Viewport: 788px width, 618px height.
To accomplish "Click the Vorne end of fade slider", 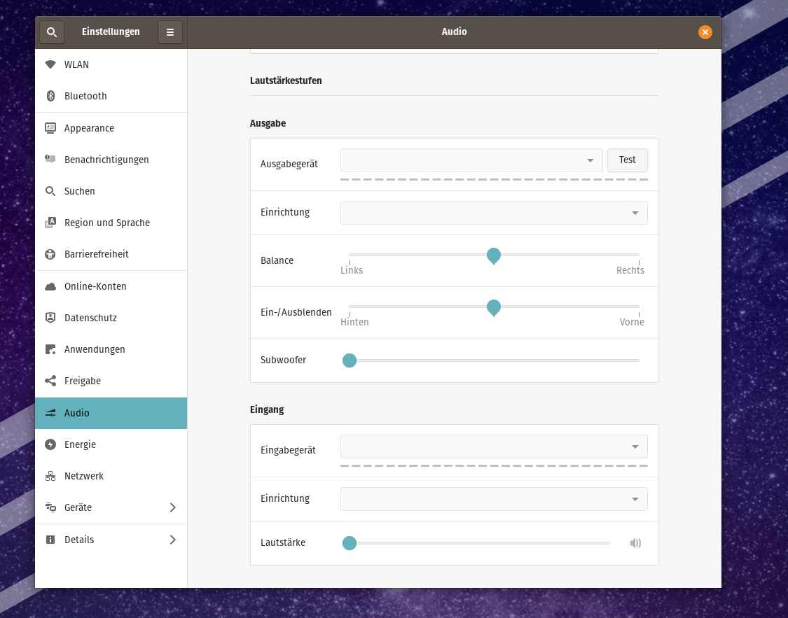I will click(632, 322).
